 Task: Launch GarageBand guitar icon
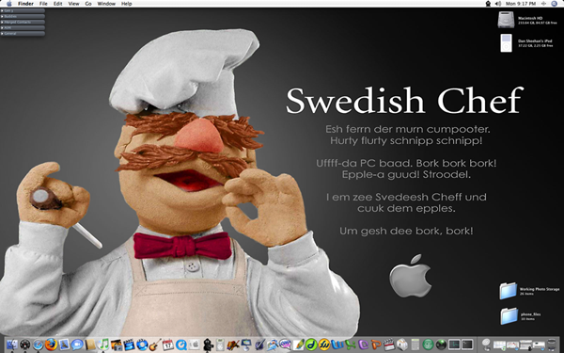[155, 345]
